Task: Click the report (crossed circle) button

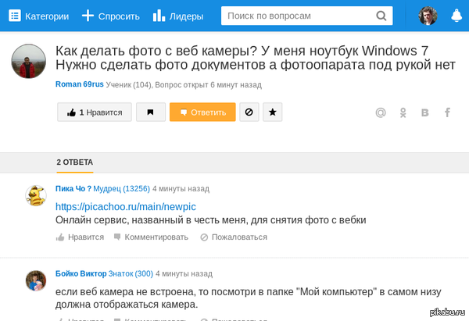Action: (x=249, y=112)
